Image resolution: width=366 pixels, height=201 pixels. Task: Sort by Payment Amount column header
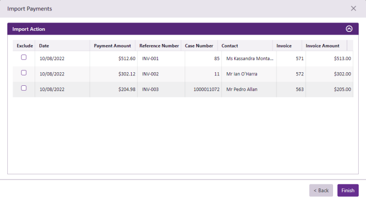pos(112,46)
